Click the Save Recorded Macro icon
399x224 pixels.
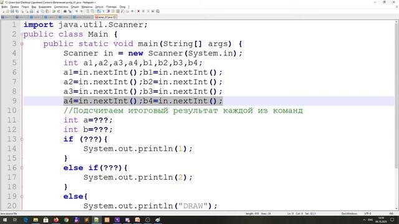pos(158,11)
